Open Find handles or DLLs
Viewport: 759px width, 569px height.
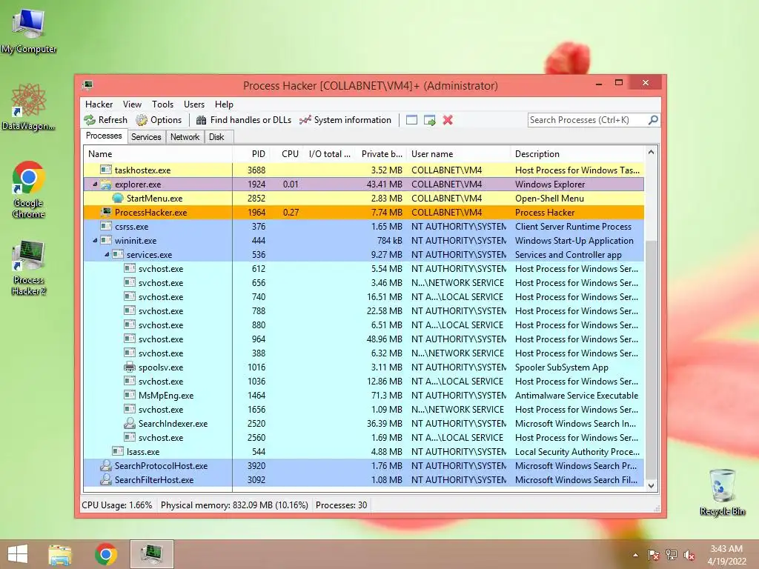click(x=243, y=120)
